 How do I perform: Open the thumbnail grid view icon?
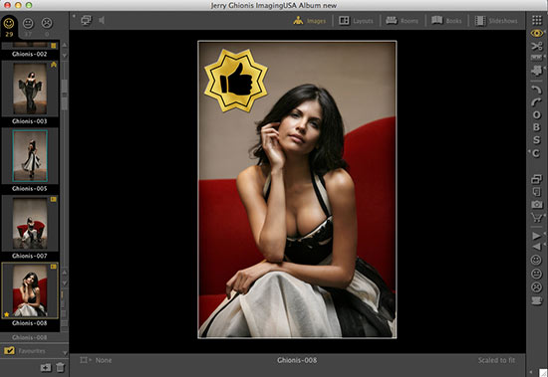537,20
